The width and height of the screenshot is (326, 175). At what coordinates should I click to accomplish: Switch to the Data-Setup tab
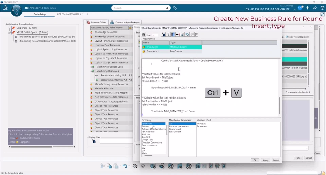39,14
